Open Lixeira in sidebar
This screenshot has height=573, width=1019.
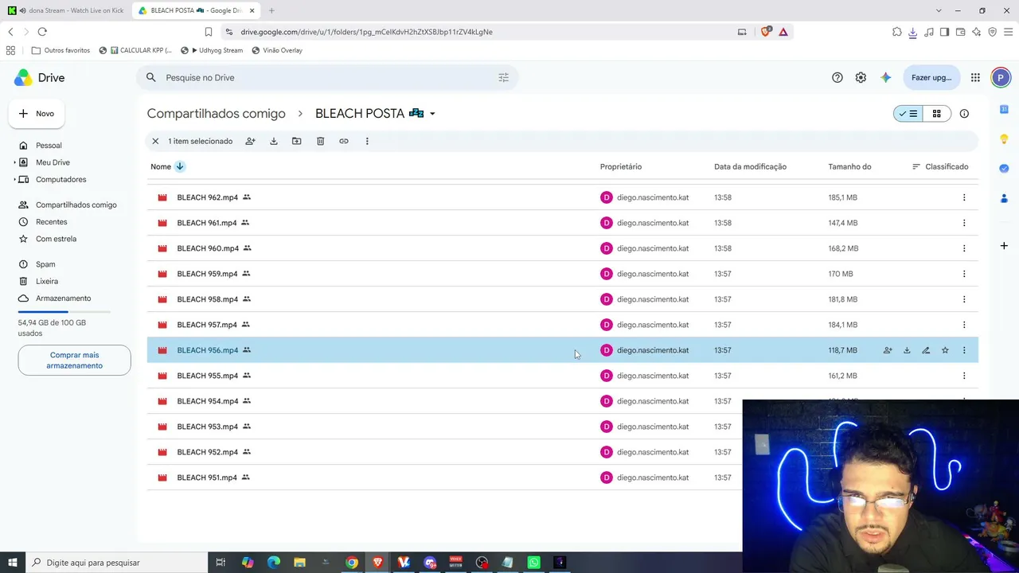tap(47, 281)
